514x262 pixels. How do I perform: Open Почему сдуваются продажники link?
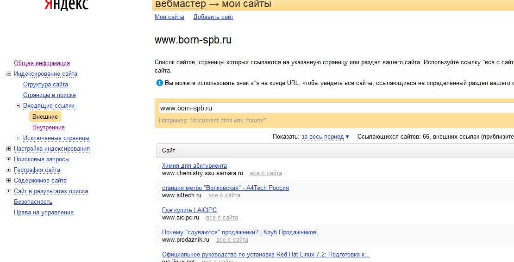click(239, 232)
